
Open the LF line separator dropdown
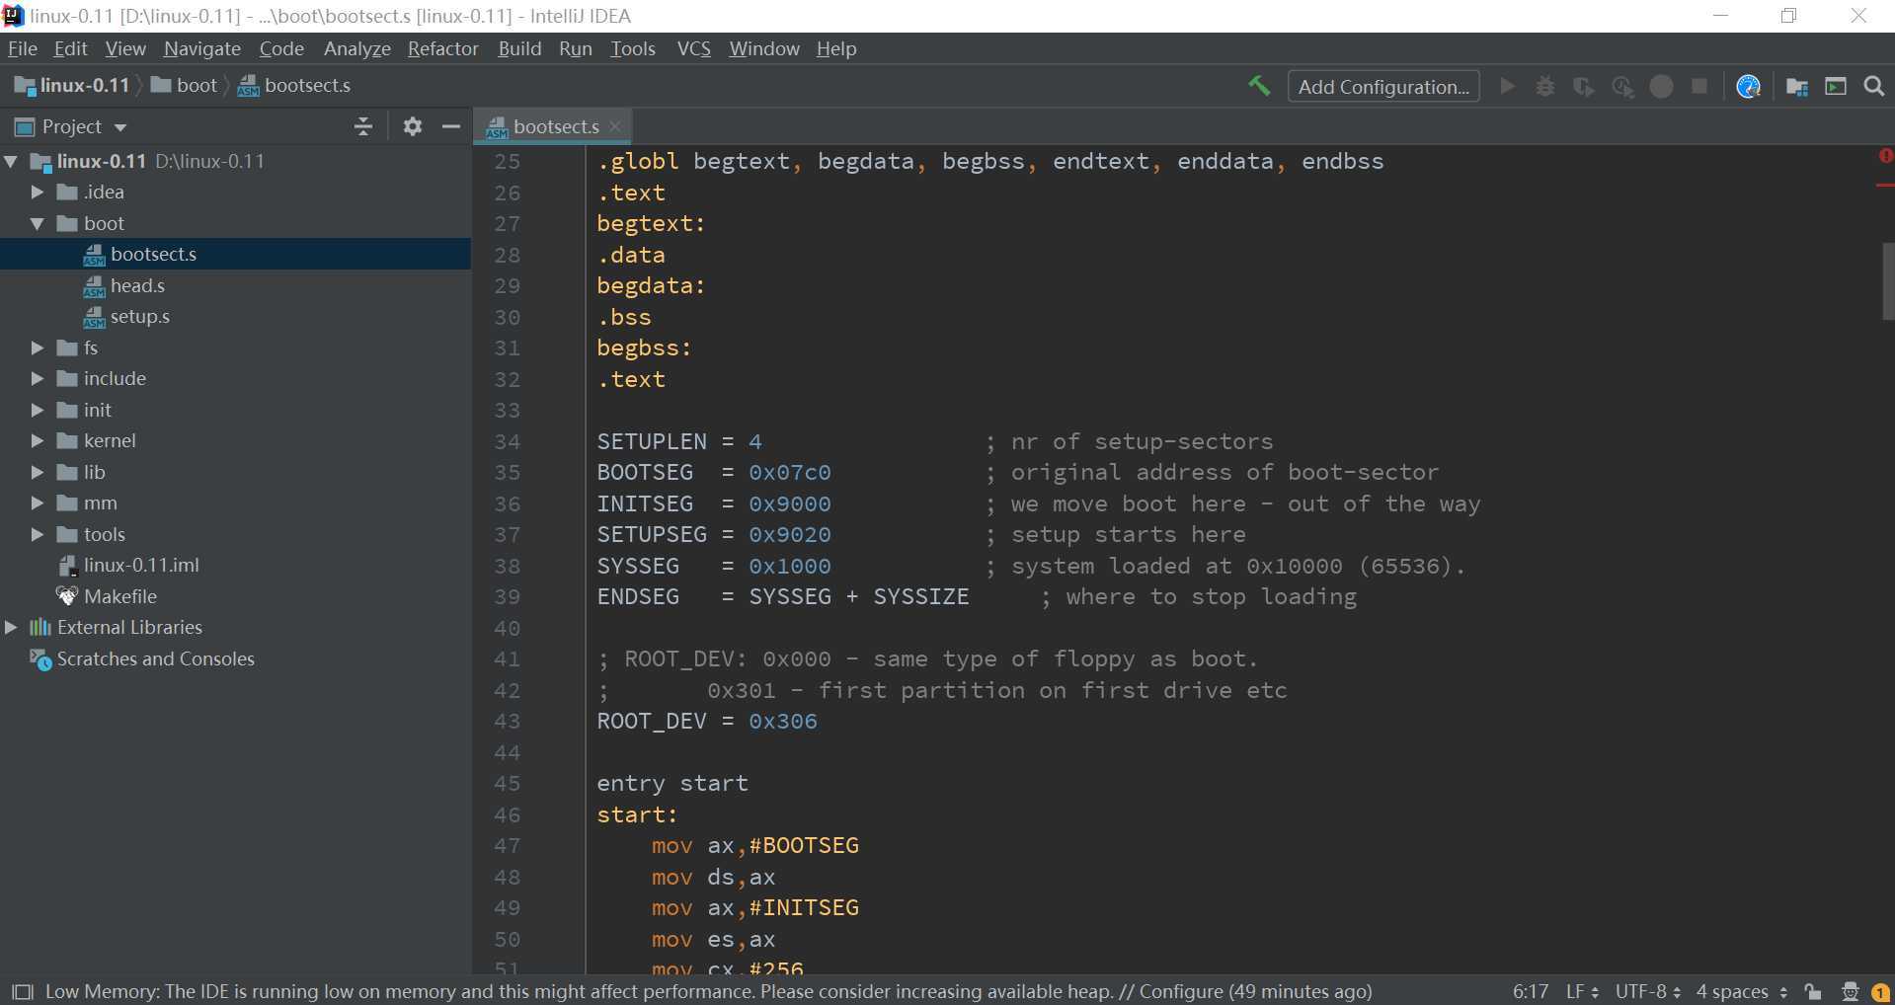pyautogui.click(x=1582, y=991)
